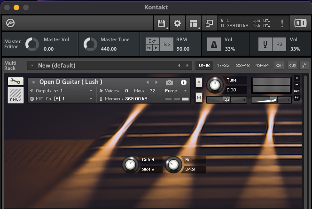Click the A3 reference pitch button
The height and width of the screenshot is (209, 312).
pos(279,44)
